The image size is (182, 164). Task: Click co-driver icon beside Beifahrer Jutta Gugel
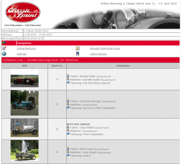point(68,152)
